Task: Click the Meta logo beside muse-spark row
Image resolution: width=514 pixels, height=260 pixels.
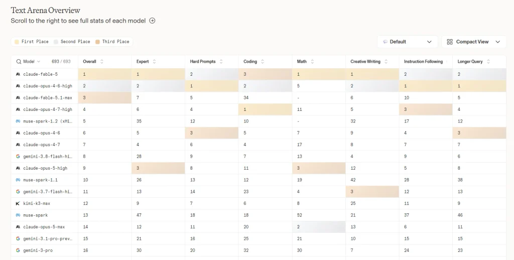Action: (x=18, y=215)
